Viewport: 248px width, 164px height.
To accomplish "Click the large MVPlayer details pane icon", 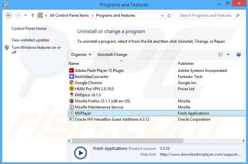I will pyautogui.click(x=80, y=153).
